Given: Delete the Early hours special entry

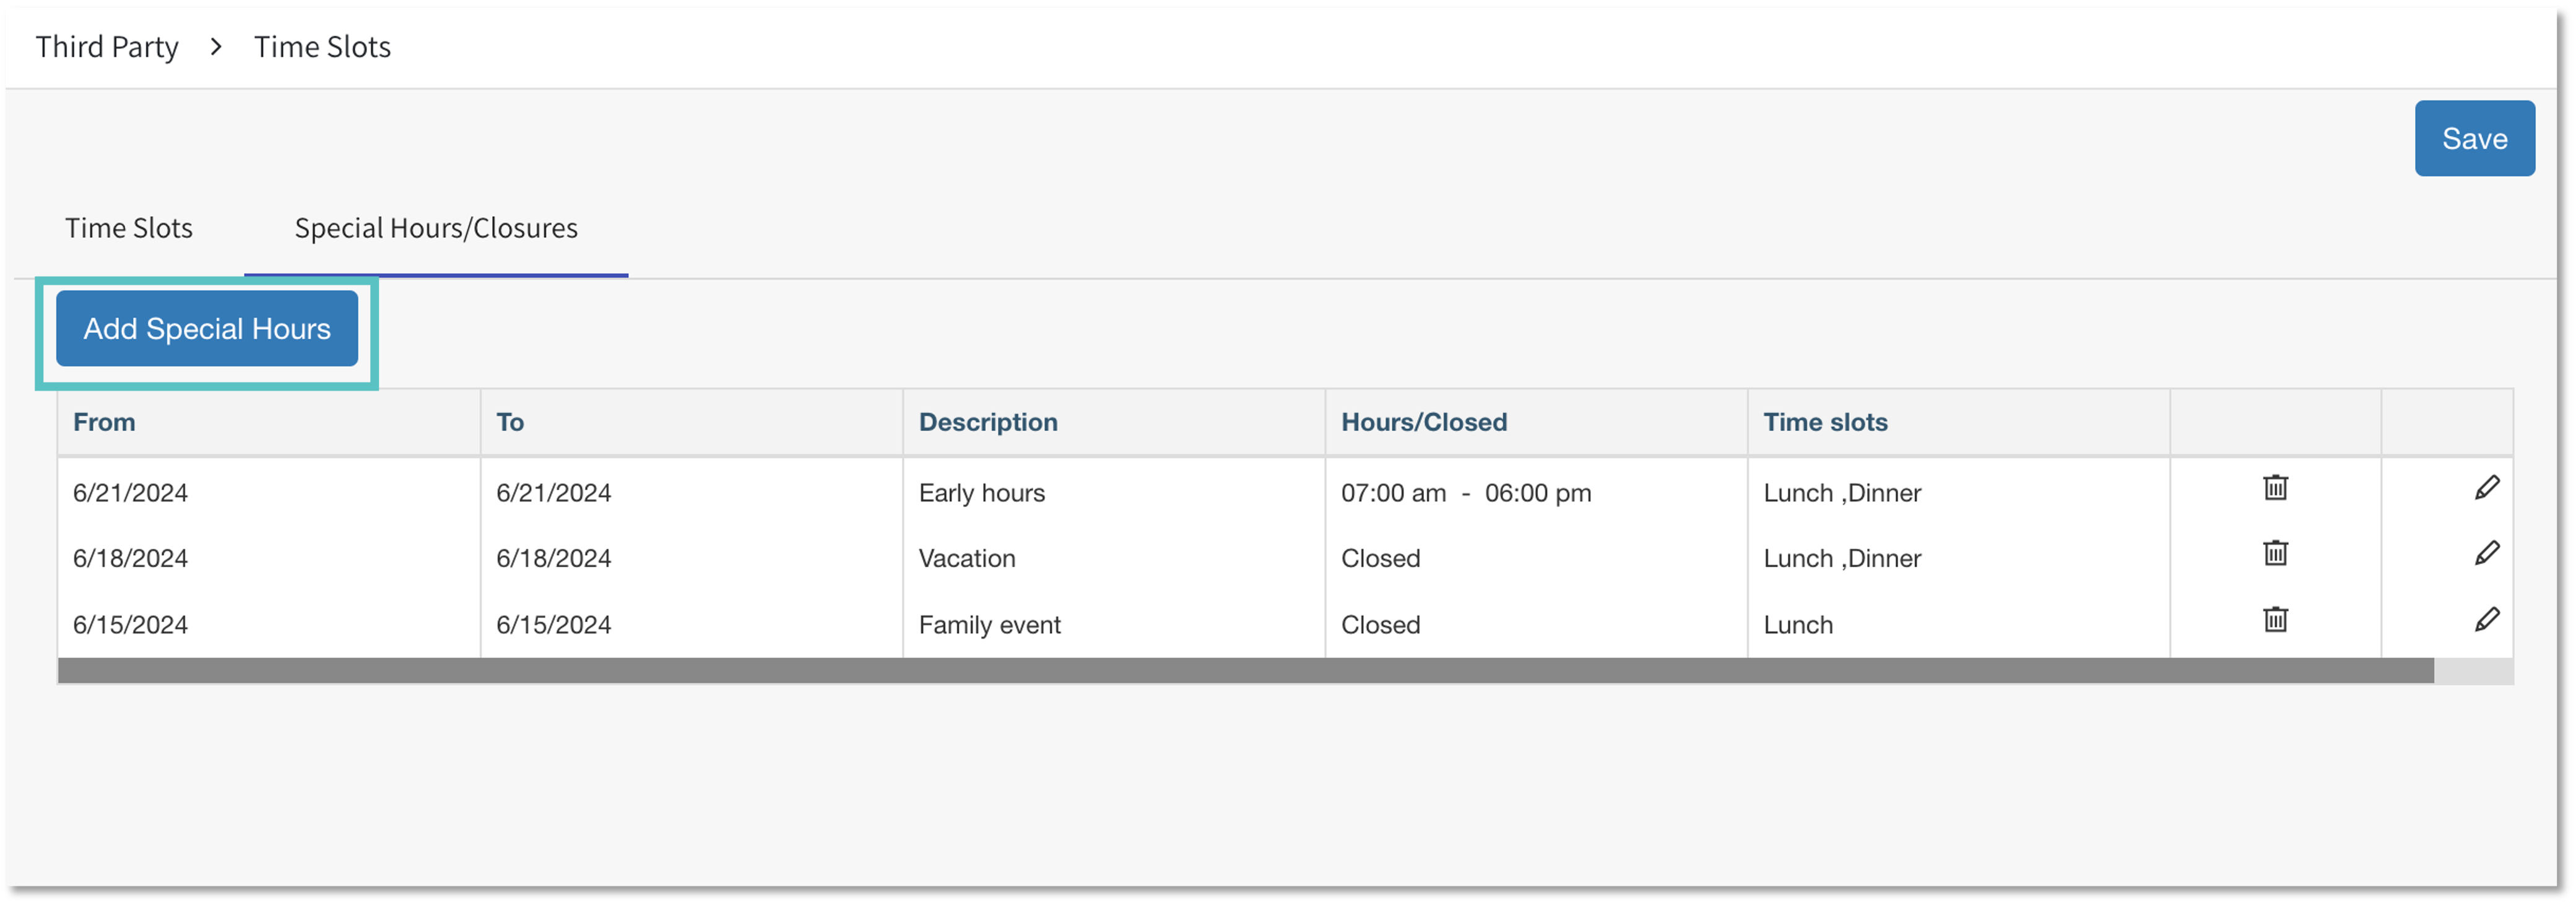Looking at the screenshot, I should [x=2275, y=488].
